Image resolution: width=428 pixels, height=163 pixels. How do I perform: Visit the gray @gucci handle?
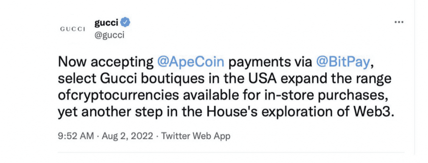point(109,35)
